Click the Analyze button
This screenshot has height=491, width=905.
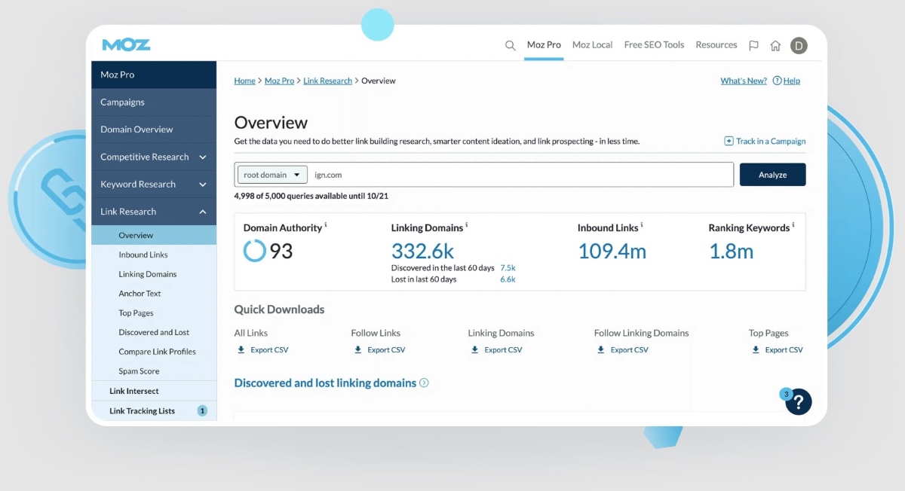click(x=772, y=175)
